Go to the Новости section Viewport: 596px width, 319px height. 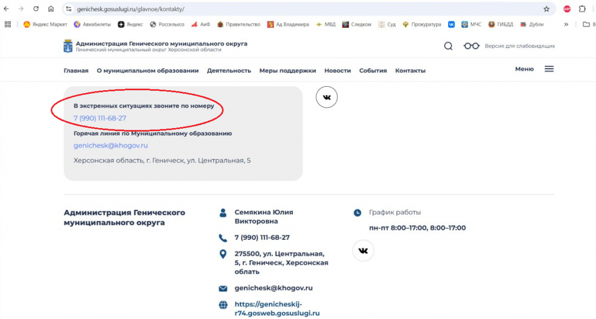[338, 70]
